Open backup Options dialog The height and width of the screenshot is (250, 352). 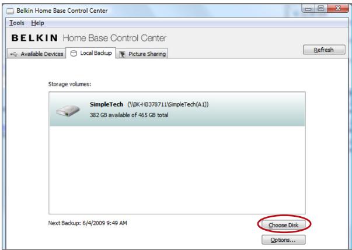[284, 240]
